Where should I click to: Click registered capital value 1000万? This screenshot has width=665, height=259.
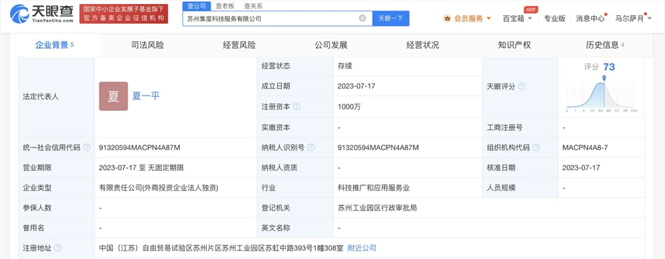click(x=349, y=107)
